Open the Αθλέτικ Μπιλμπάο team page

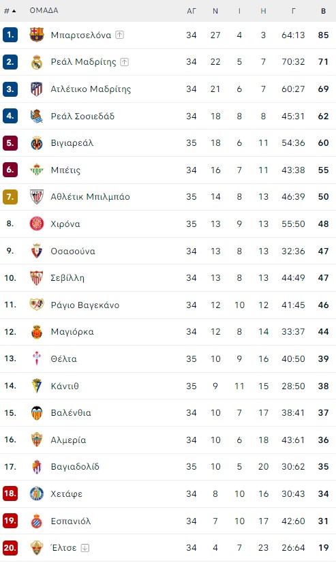coord(90,197)
